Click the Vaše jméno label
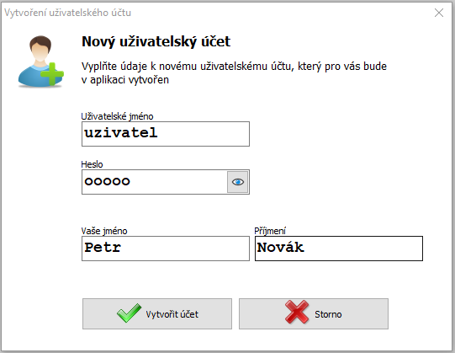The width and height of the screenshot is (455, 353). [x=104, y=231]
